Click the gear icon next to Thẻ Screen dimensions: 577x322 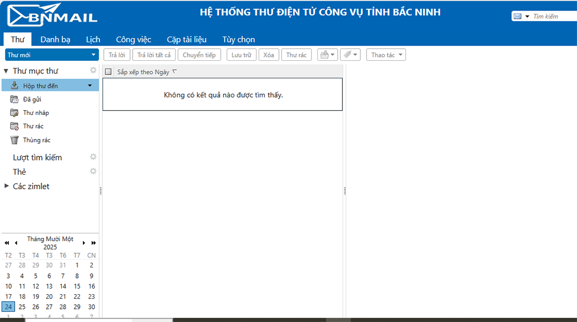point(93,171)
